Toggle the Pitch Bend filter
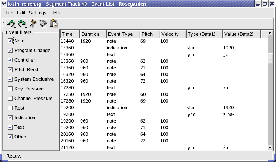 click(10, 70)
